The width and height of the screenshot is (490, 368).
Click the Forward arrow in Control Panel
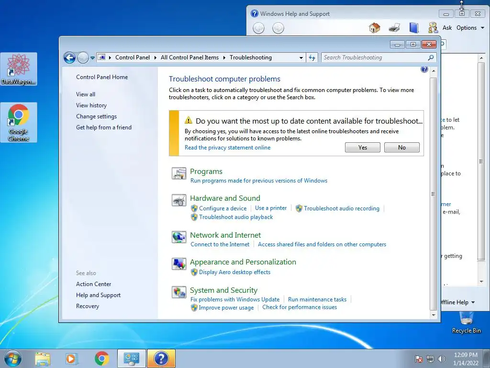83,57
